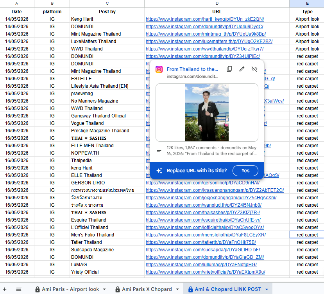
Task: Select column C header
Action: click(107, 4)
